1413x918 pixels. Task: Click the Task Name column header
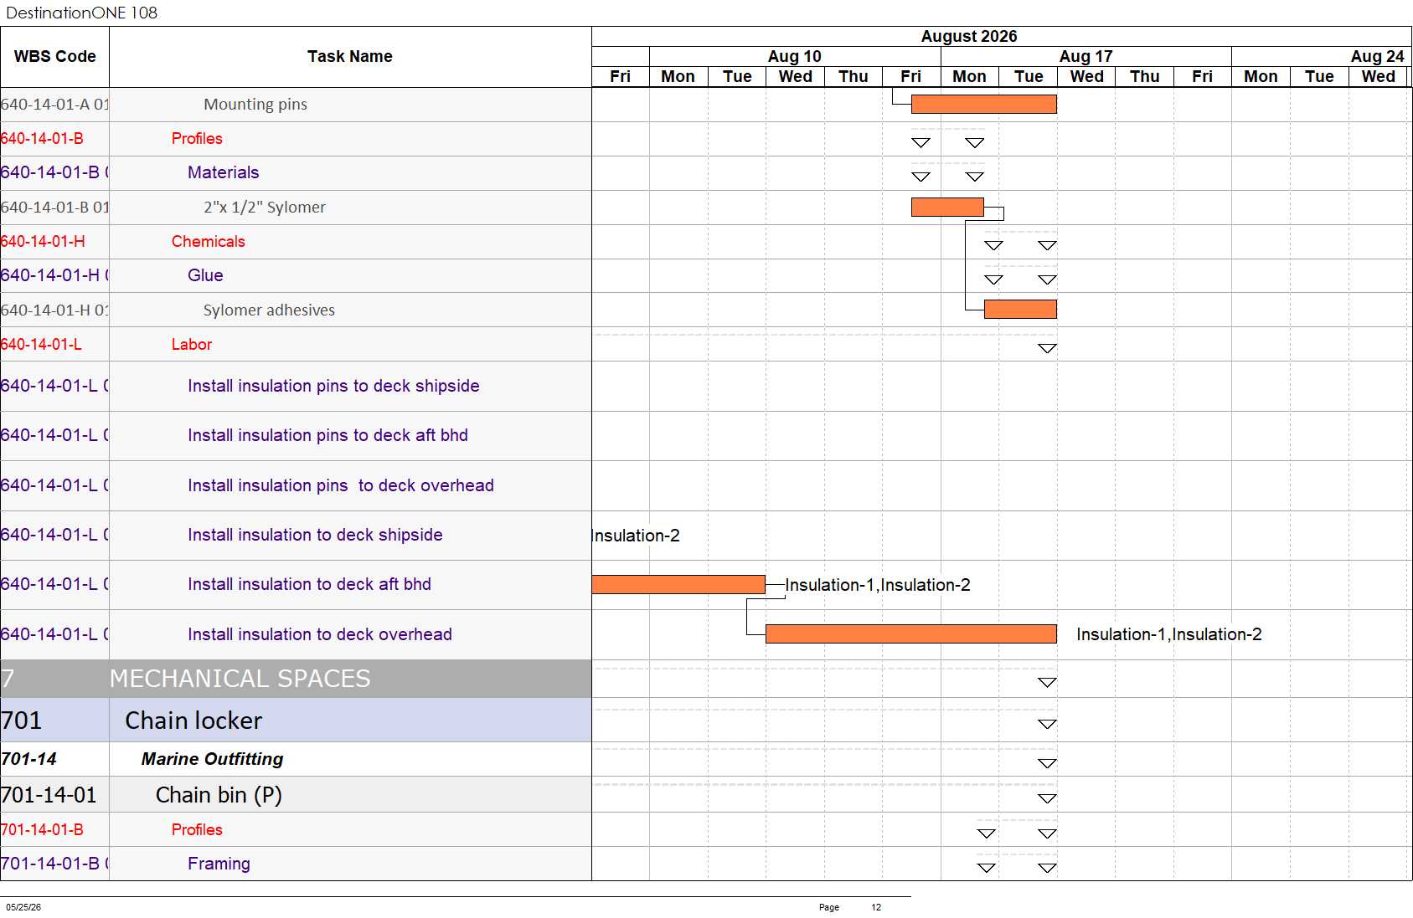[x=350, y=57]
